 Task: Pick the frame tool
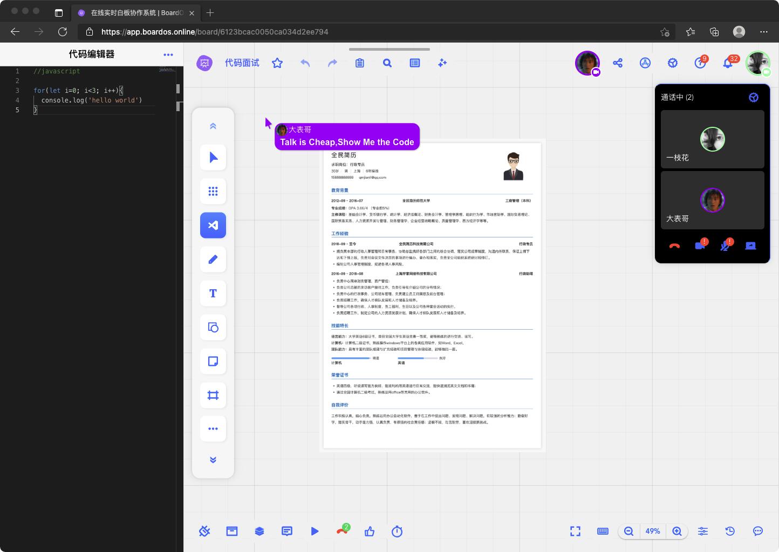coord(213,396)
